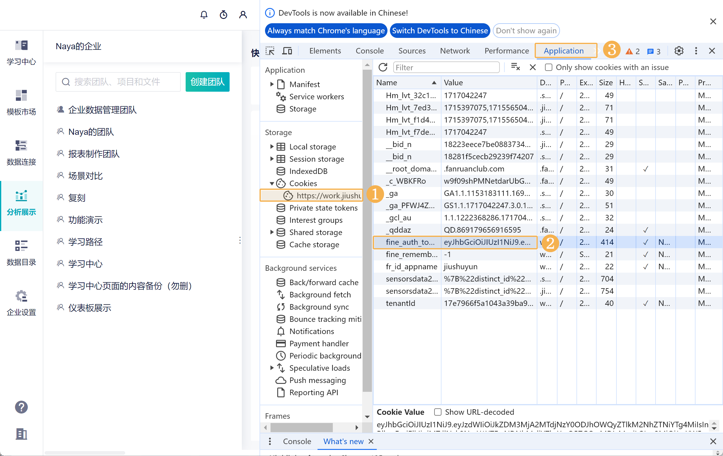
Task: Select IndexedDB in storage tree
Action: [x=308, y=171]
